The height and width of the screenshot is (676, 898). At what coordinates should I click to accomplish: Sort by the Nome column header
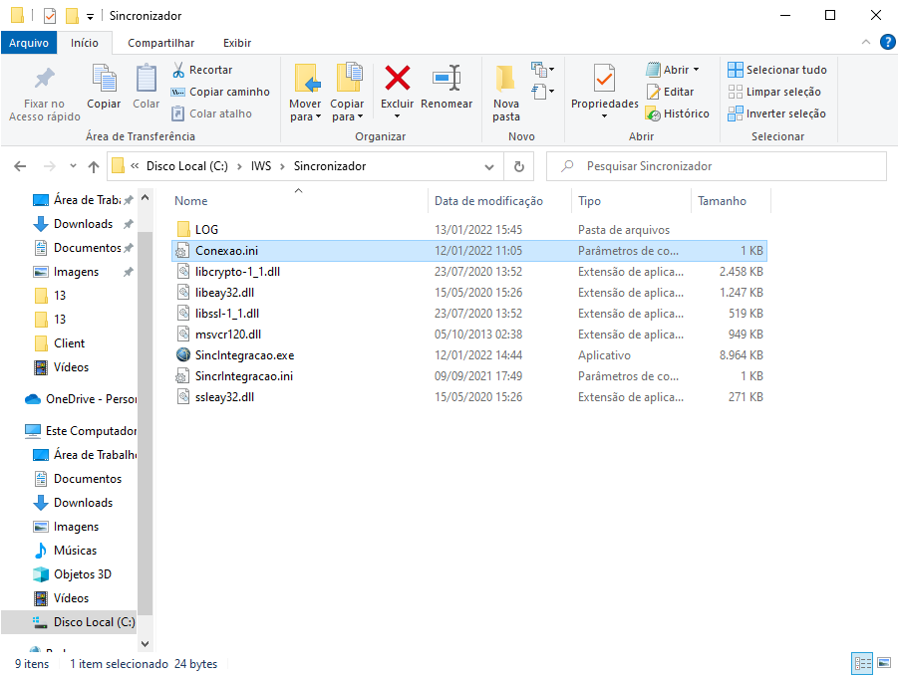(299, 201)
